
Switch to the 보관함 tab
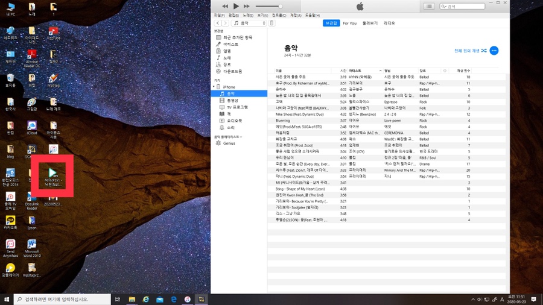coord(331,23)
